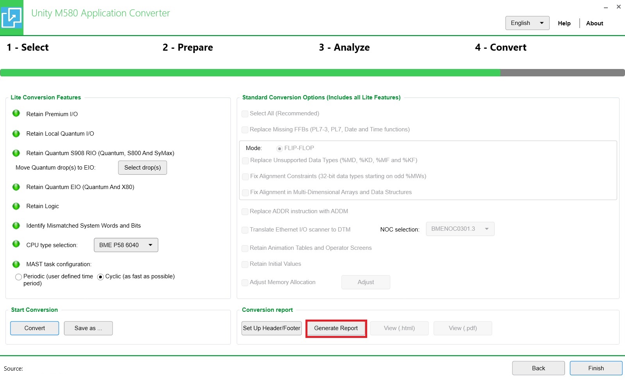Go to step 2 - Prepare
This screenshot has width=625, height=380.
pyautogui.click(x=188, y=48)
